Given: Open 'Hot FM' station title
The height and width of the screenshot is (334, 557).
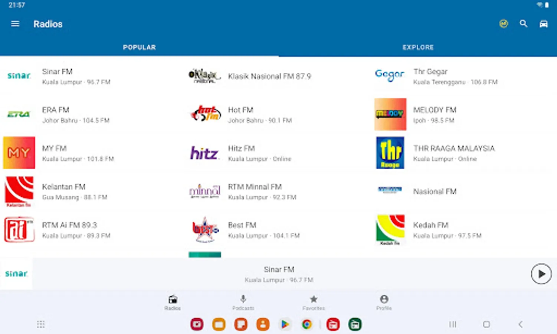Looking at the screenshot, I should point(240,110).
